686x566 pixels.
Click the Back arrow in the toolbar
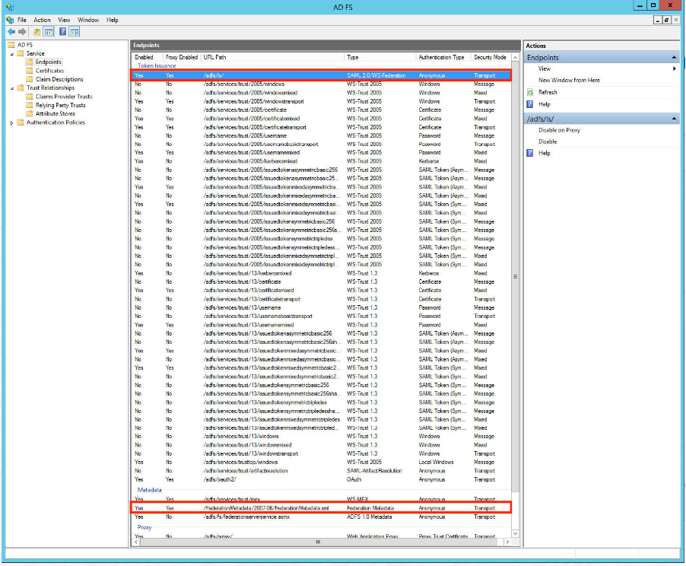tap(11, 31)
